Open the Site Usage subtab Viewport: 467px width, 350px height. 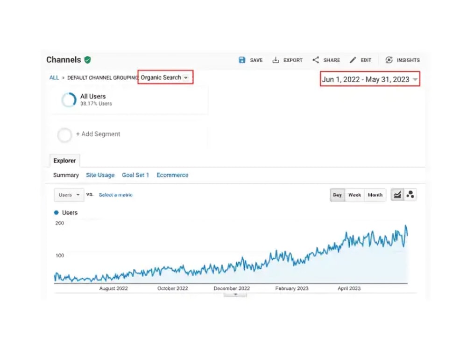pos(100,175)
